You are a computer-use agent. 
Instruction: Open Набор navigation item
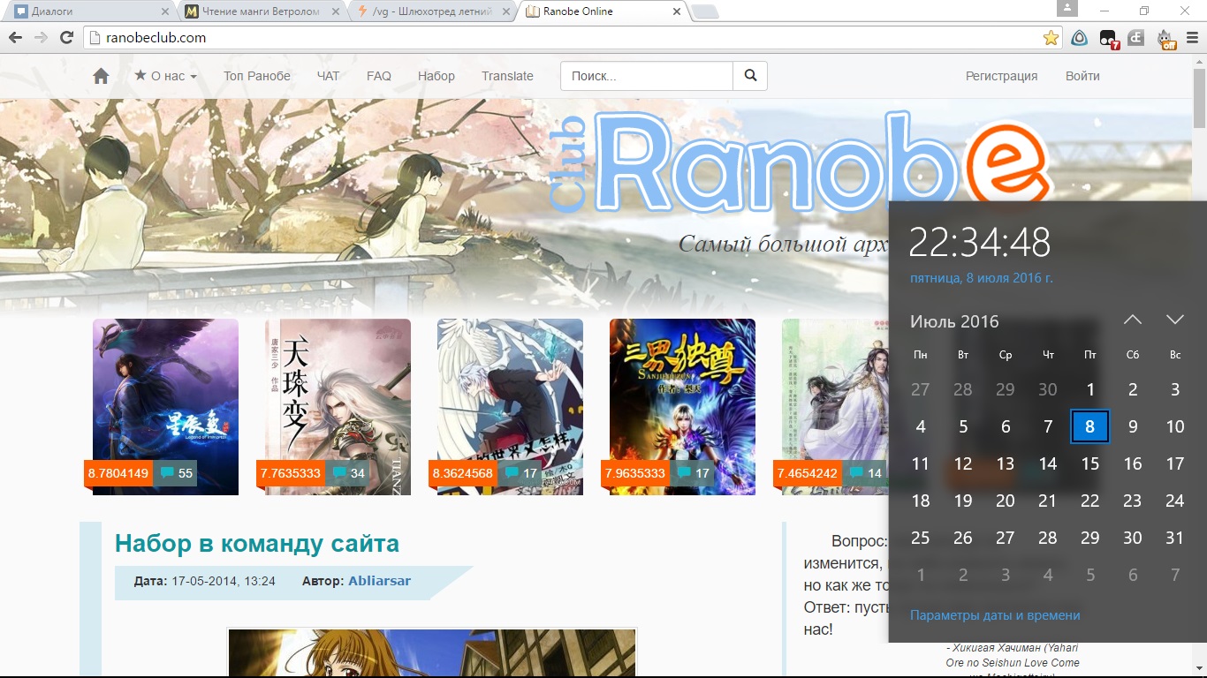click(x=436, y=76)
